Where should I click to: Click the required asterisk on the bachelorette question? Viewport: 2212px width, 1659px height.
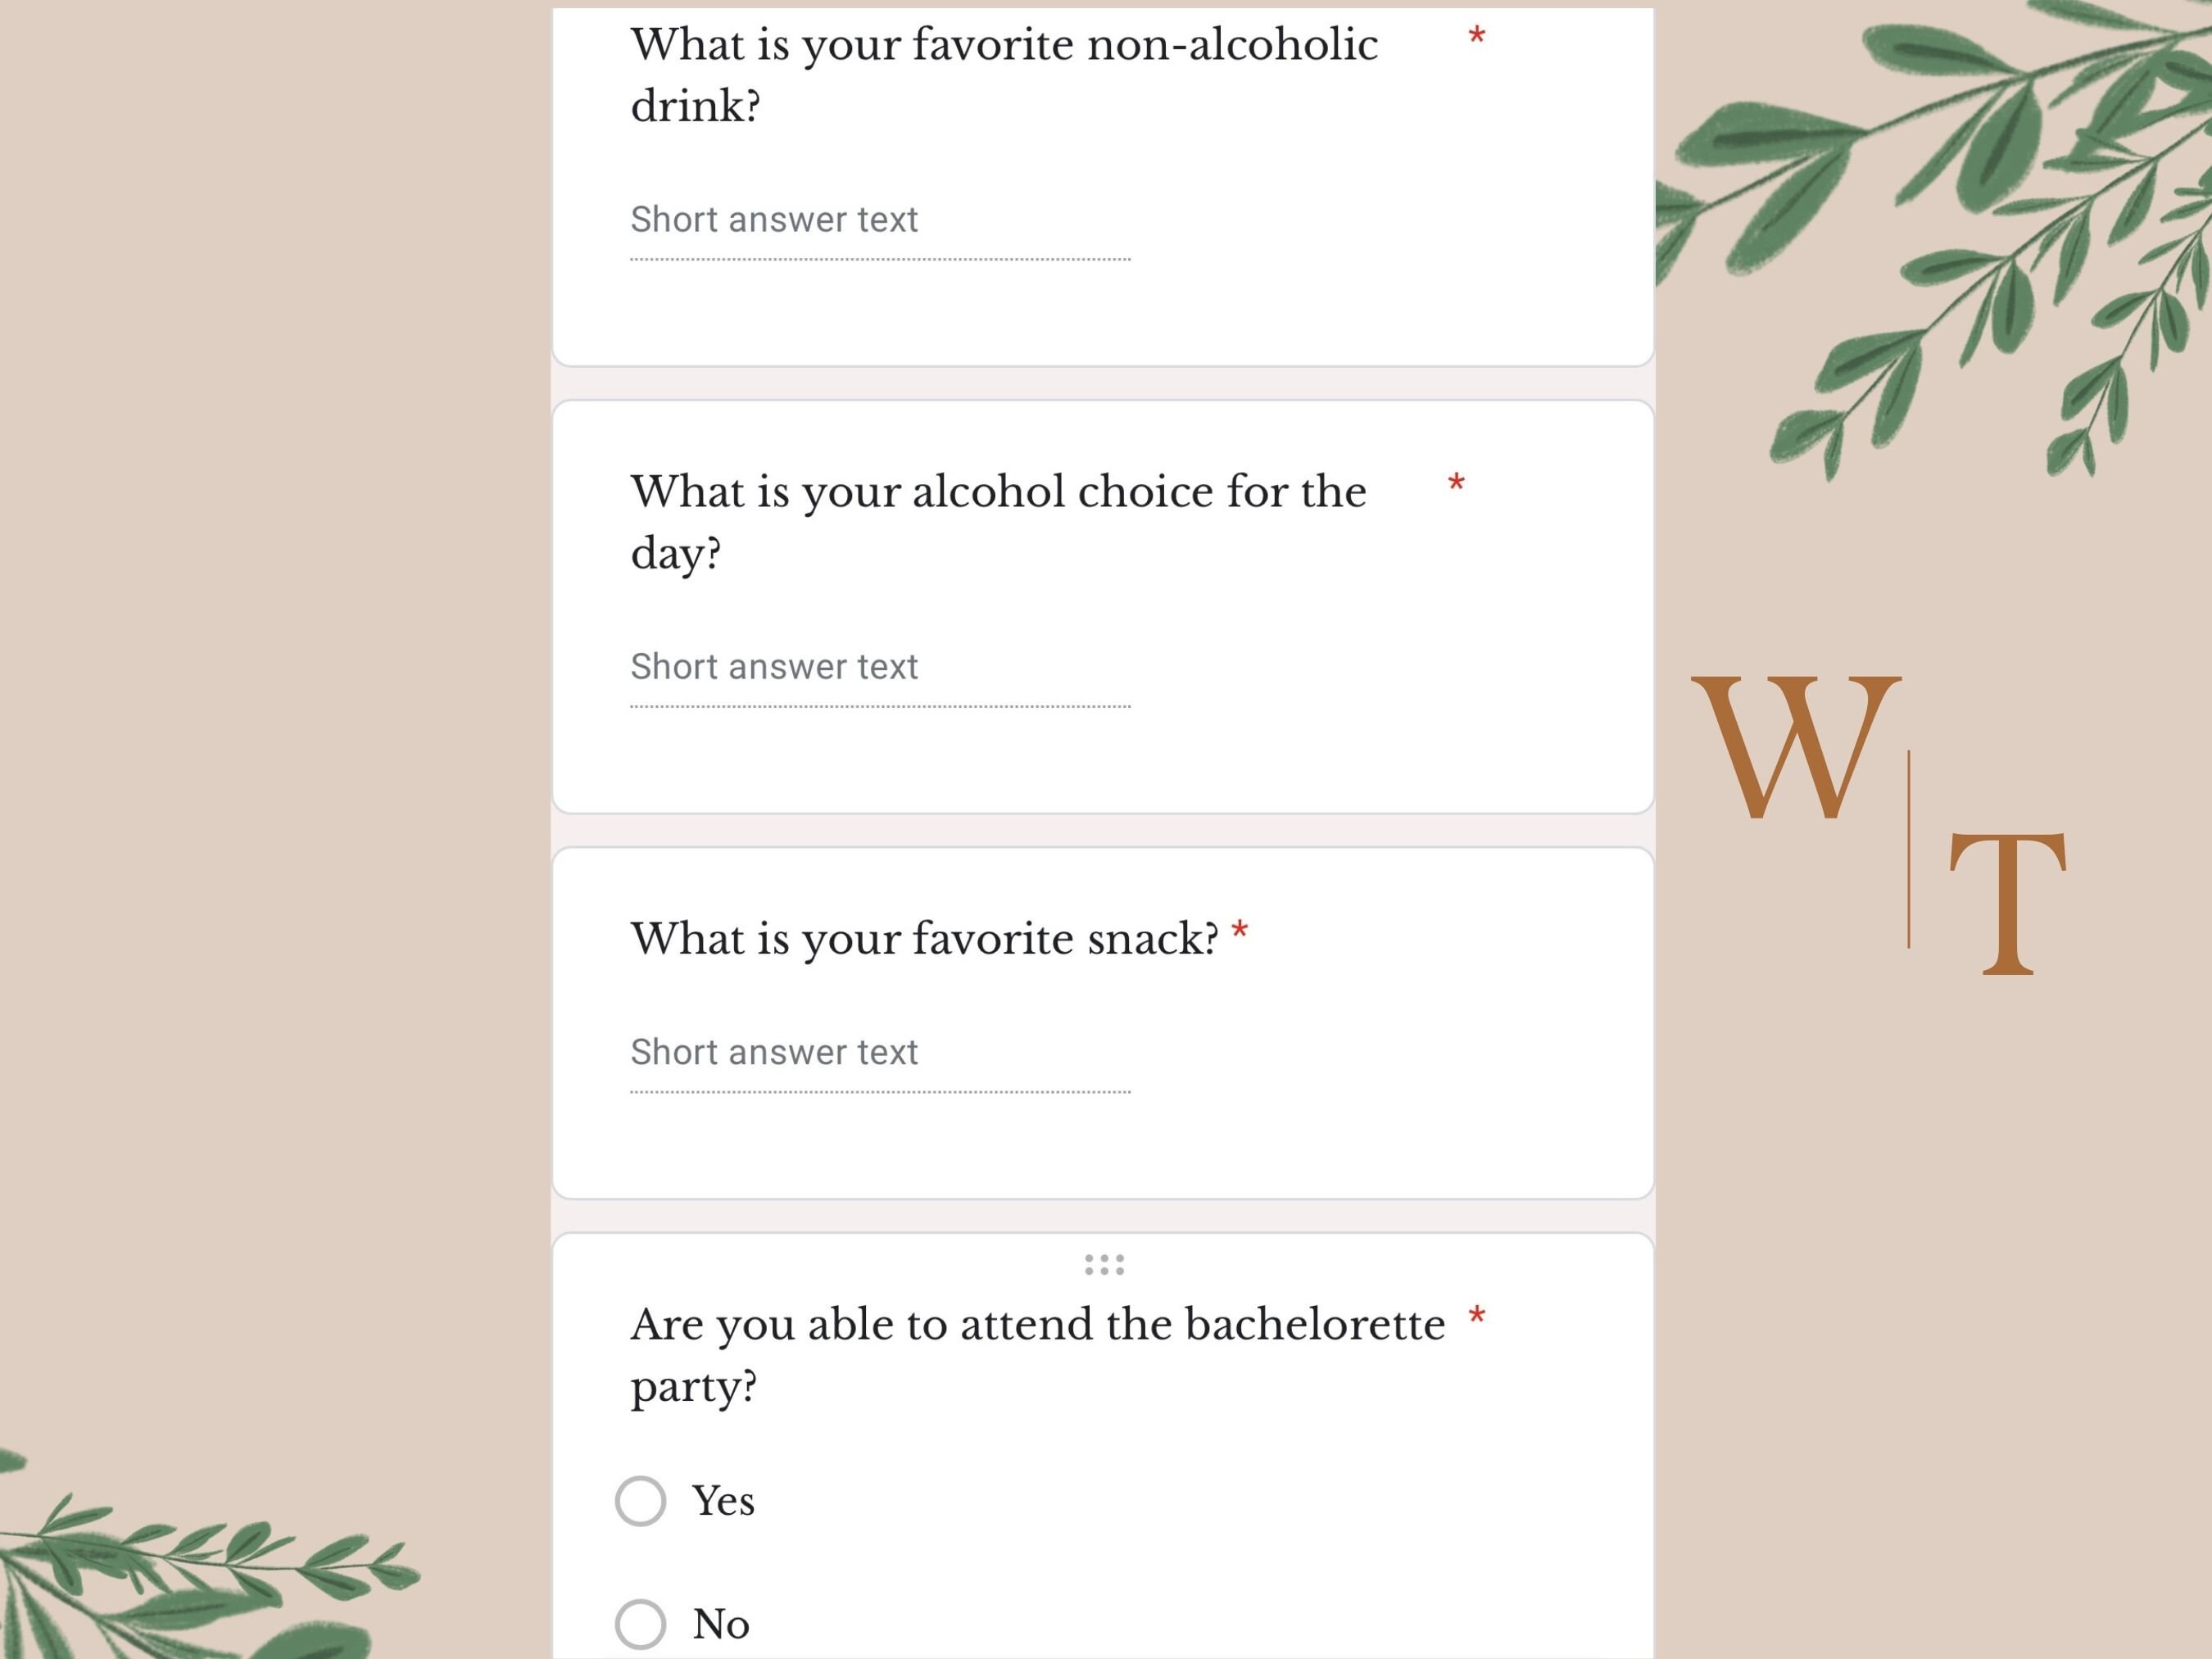point(1477,1317)
